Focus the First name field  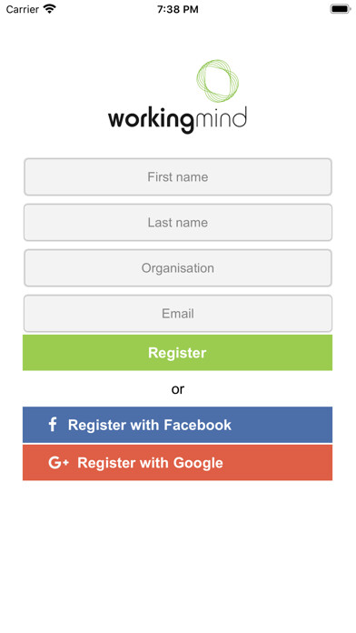[178, 176]
